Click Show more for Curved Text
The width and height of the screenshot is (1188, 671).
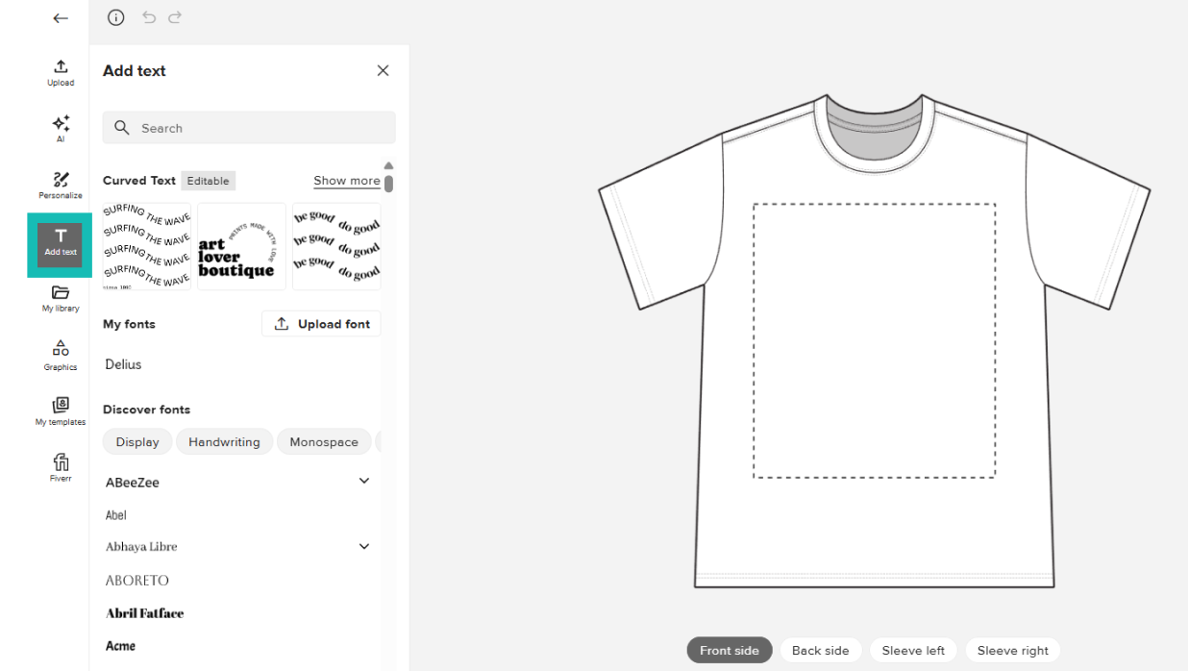click(x=346, y=181)
